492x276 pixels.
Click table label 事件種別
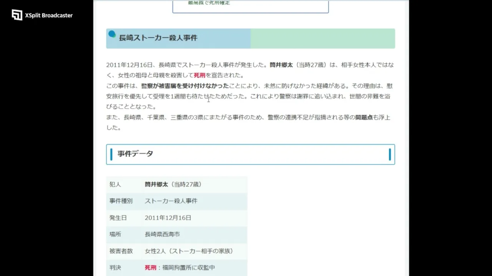121,201
